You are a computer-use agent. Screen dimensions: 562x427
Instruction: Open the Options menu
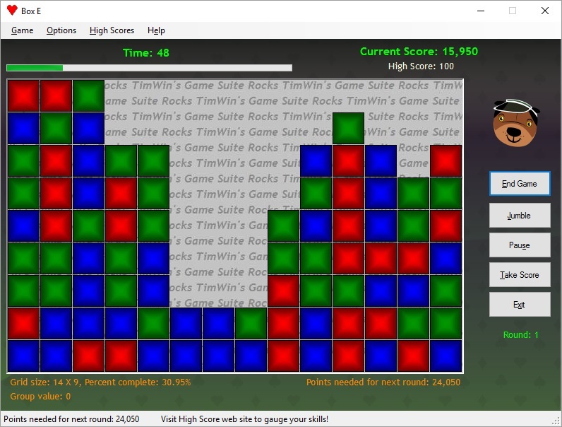pos(61,30)
